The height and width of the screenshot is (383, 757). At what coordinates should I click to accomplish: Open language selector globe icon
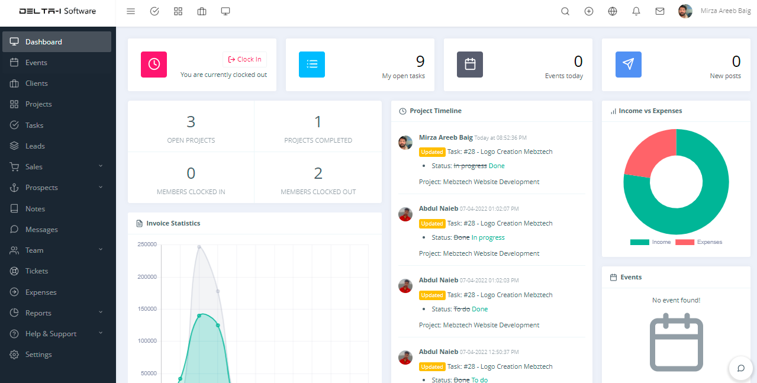(x=613, y=11)
